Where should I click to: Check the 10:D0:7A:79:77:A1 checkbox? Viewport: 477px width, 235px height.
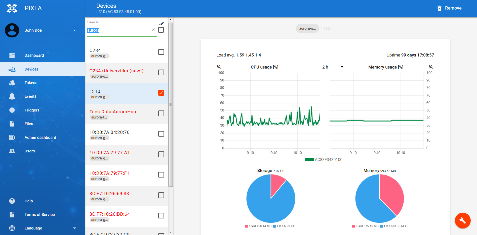coord(161,154)
